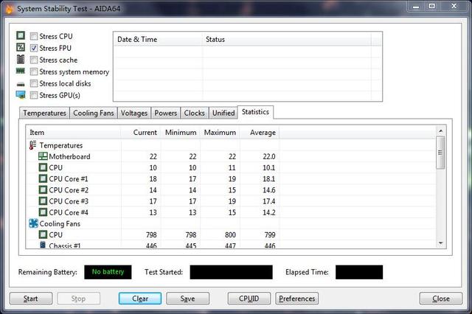Switch to the Cooling Fans tab

point(94,113)
